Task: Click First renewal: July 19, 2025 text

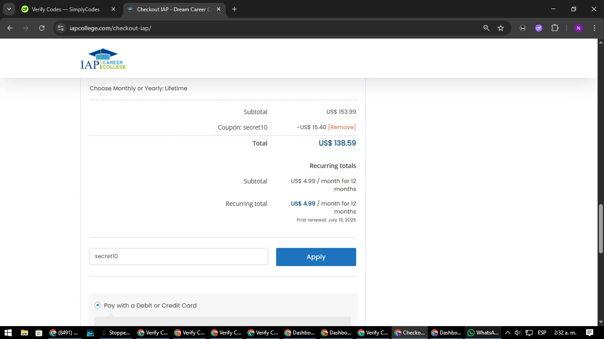Action: [x=327, y=220]
